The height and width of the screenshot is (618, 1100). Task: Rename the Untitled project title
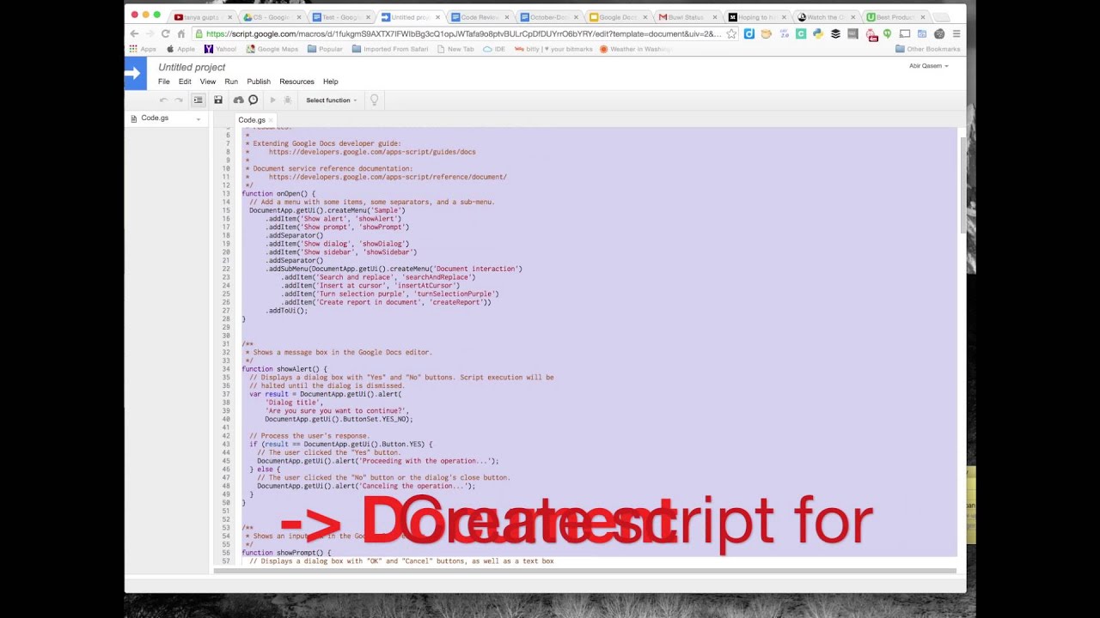pos(192,67)
